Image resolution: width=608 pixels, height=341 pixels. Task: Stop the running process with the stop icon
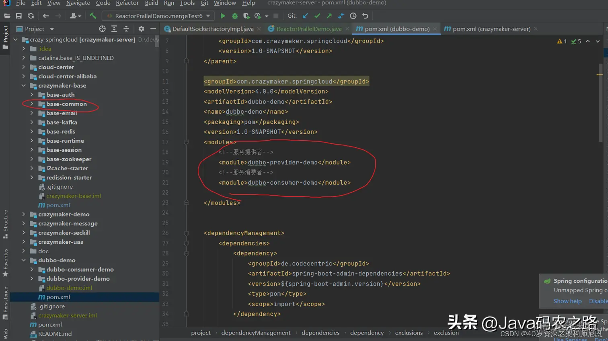tap(276, 16)
